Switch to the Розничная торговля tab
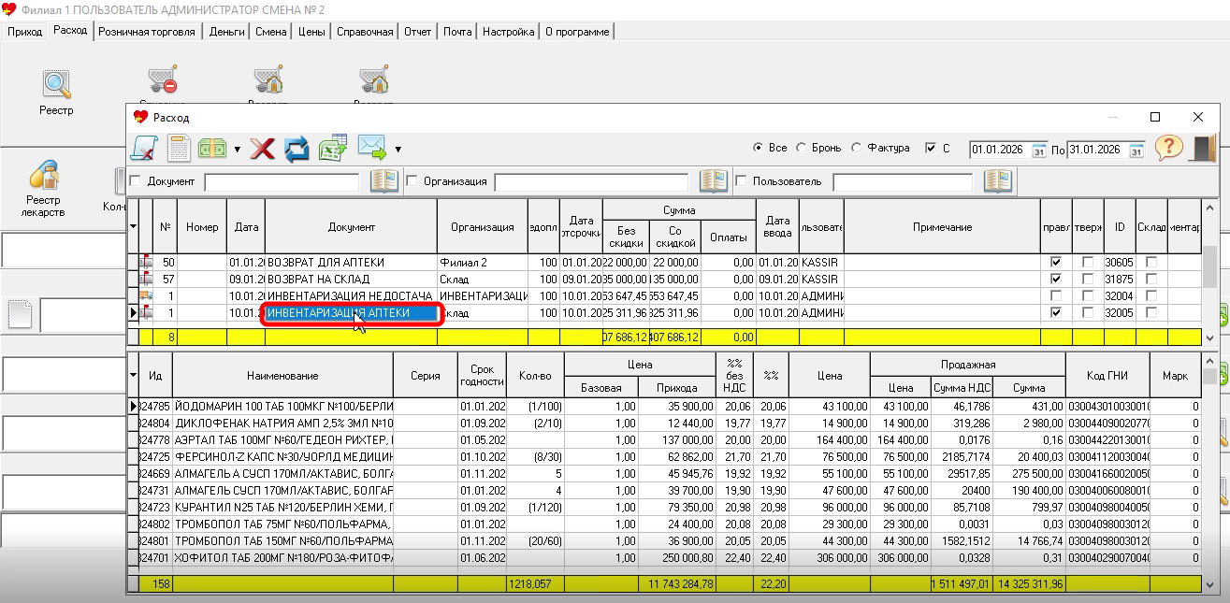The image size is (1230, 603). point(147,32)
